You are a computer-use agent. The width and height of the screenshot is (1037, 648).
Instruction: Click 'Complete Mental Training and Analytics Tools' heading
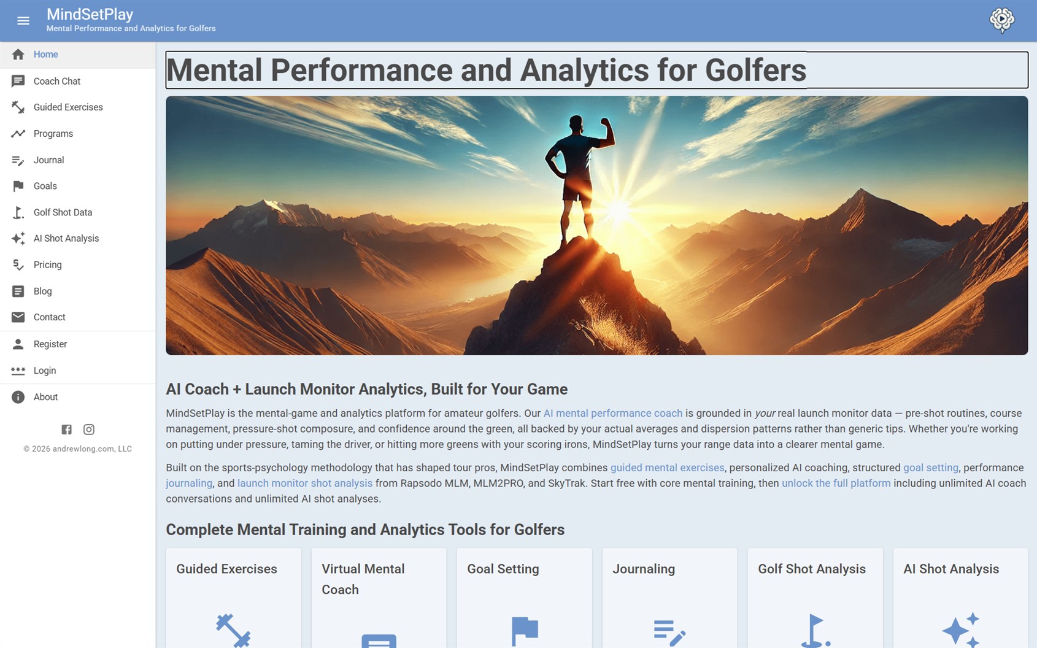365,530
